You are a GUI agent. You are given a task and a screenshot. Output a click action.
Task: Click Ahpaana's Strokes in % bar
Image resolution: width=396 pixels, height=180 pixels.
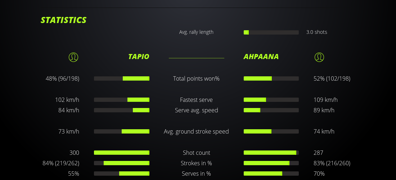click(271, 163)
